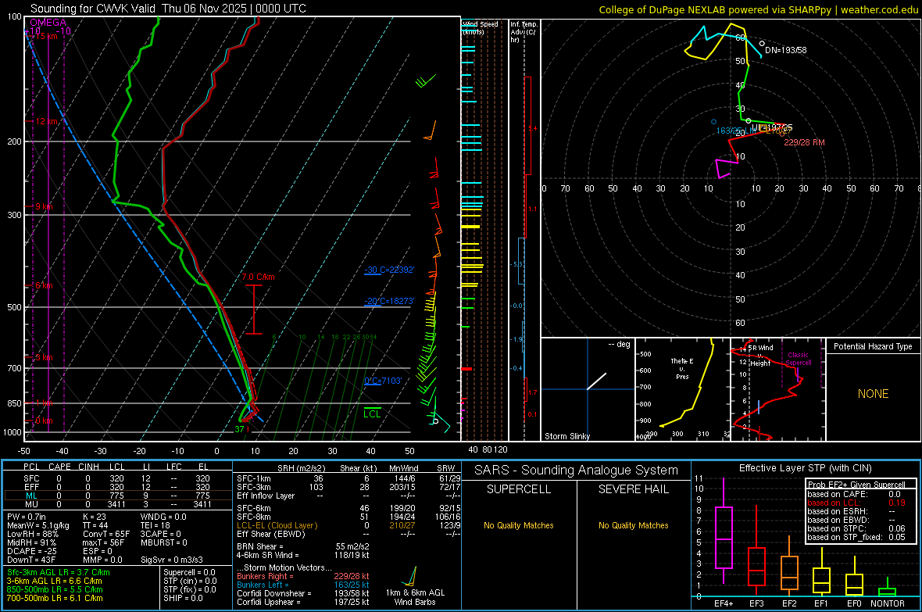Click the '12 km' height marker on skew-T
922x612 pixels.
point(47,121)
